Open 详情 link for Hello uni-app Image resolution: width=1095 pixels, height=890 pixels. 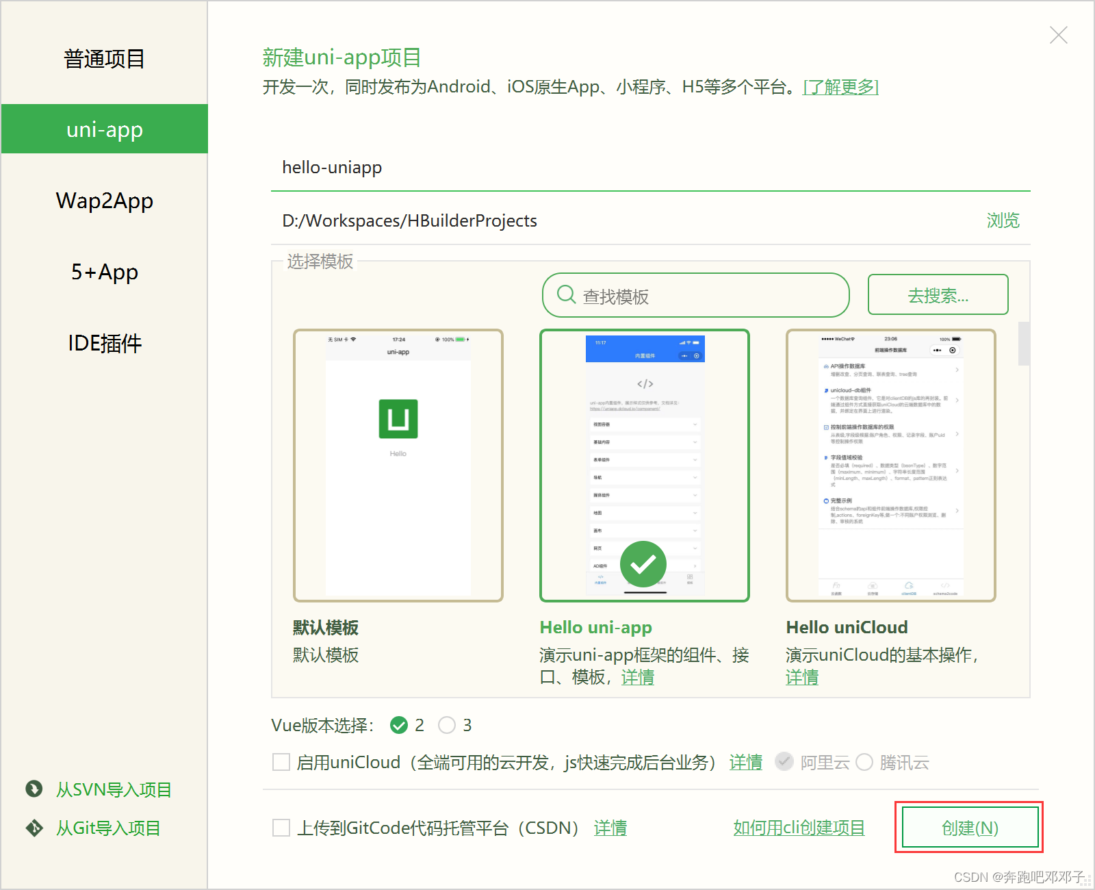click(x=637, y=677)
